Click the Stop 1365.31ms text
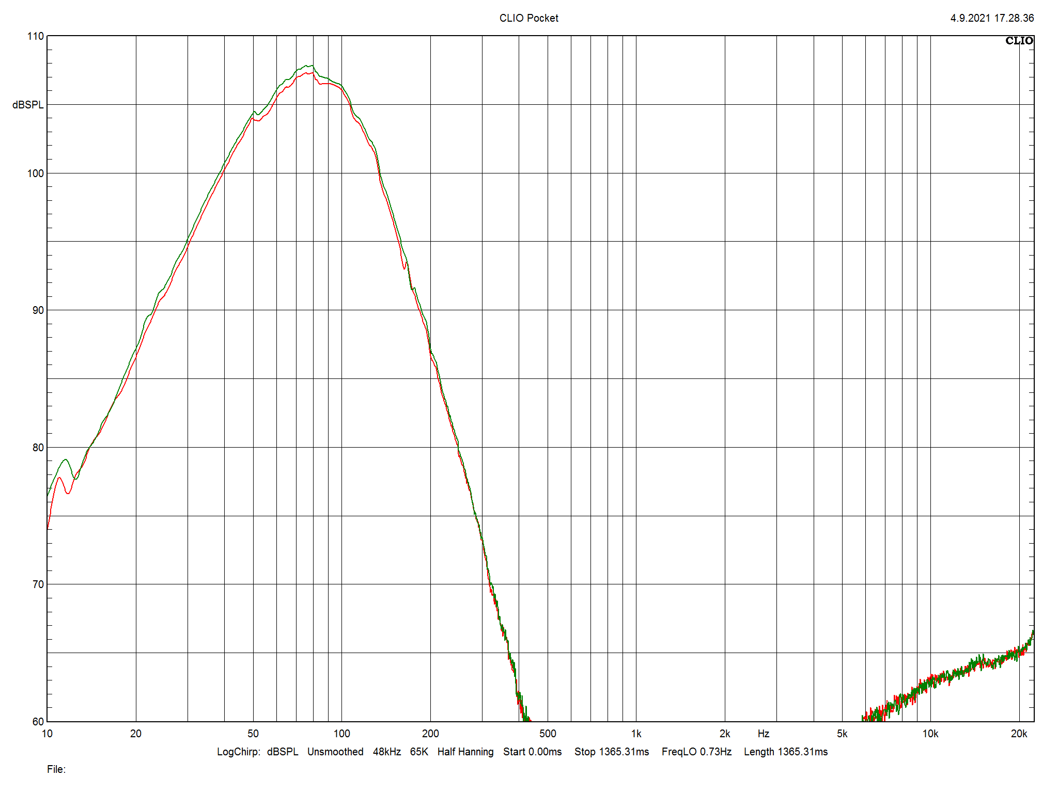Image resolution: width=1058 pixels, height=793 pixels. click(x=611, y=752)
